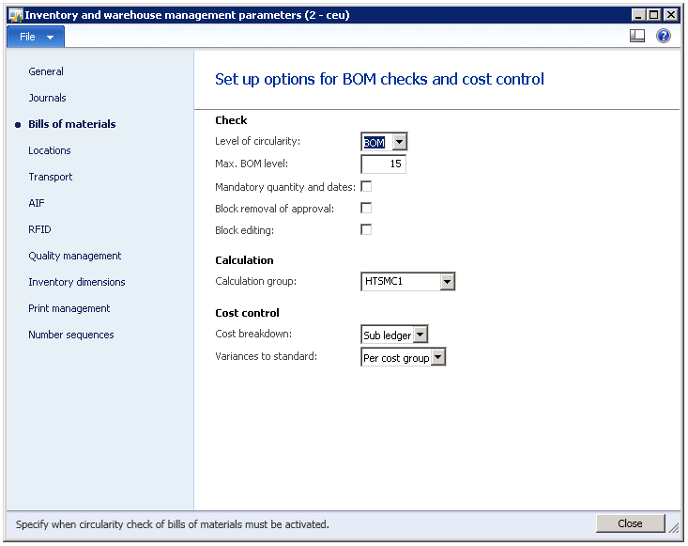
Task: Click the 'Variances to standard:' label
Action: (266, 356)
